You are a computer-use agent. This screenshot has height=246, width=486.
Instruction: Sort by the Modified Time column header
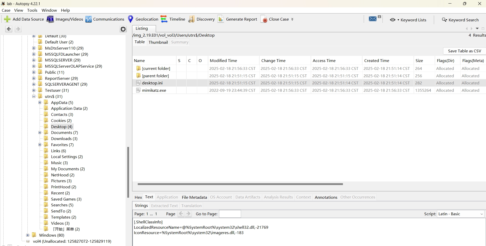click(233, 60)
